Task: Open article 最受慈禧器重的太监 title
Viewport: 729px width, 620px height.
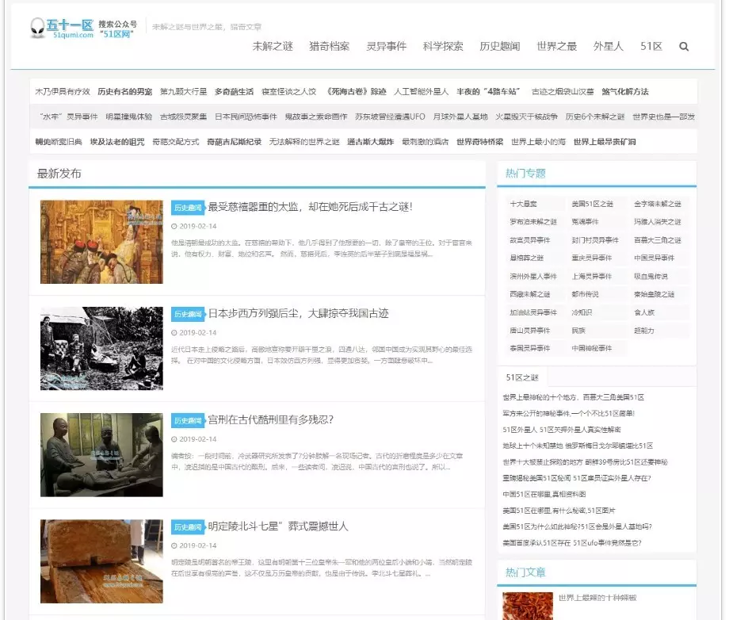Action: [x=310, y=207]
